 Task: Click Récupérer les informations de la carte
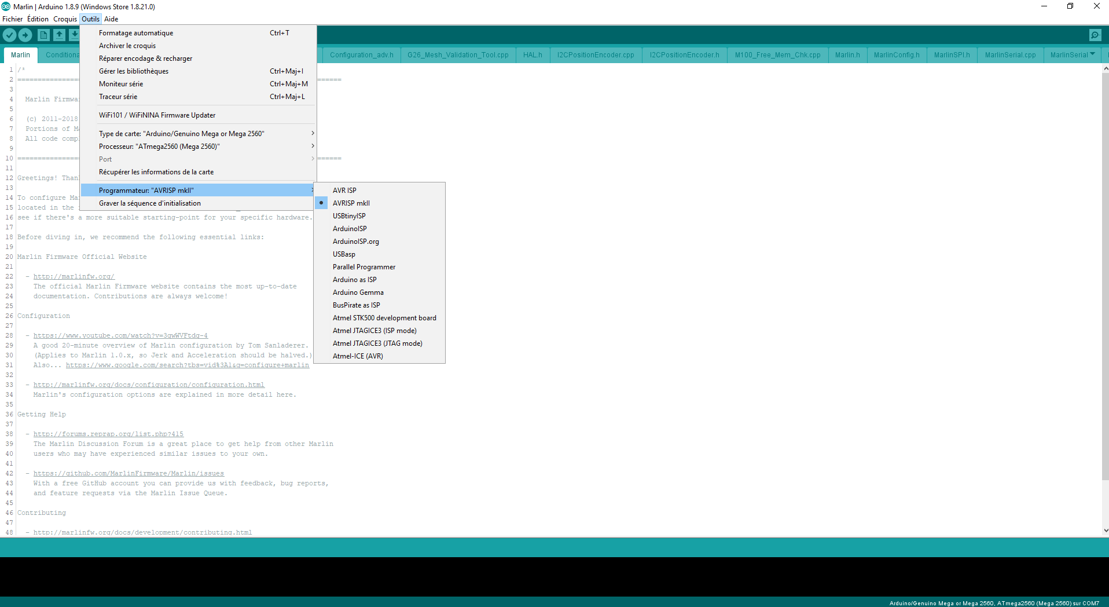click(x=199, y=172)
